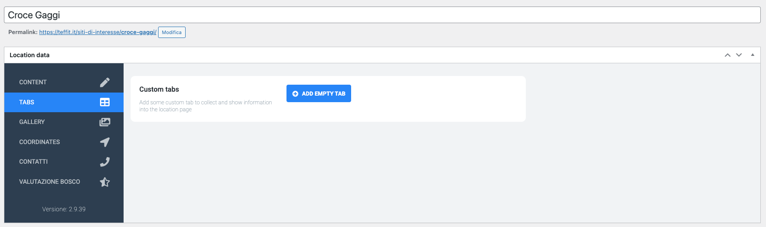Open the CONTATTI section label

33,162
